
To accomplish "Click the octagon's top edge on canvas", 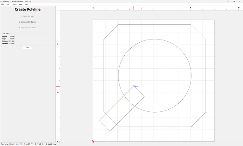I will pos(155,25).
